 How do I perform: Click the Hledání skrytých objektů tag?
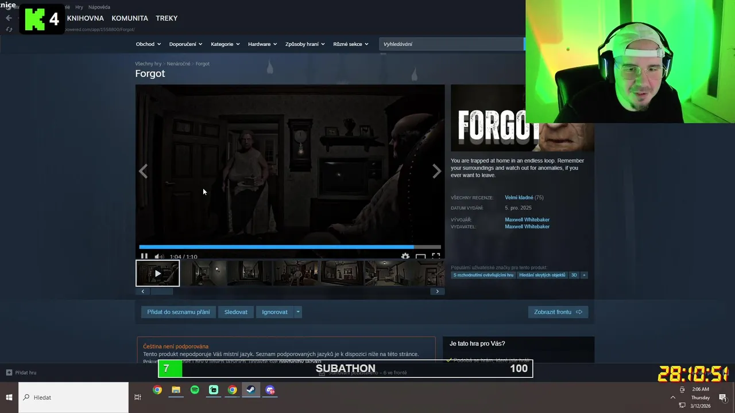click(542, 275)
